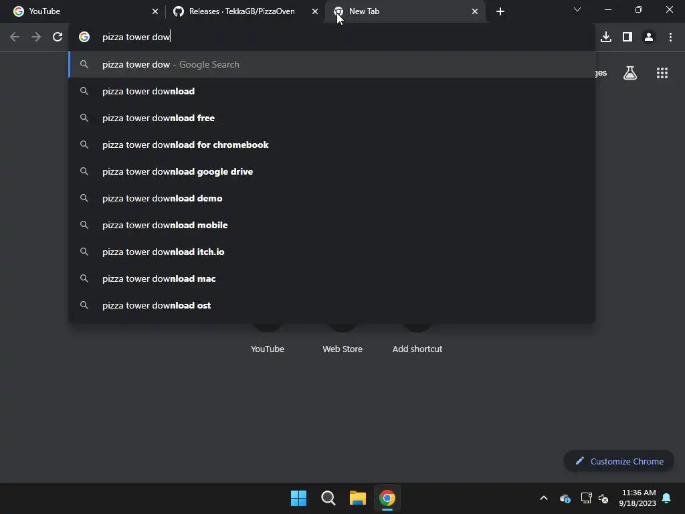685x514 pixels.
Task: Select suggestion 'pizza tower download free'
Action: tap(332, 118)
